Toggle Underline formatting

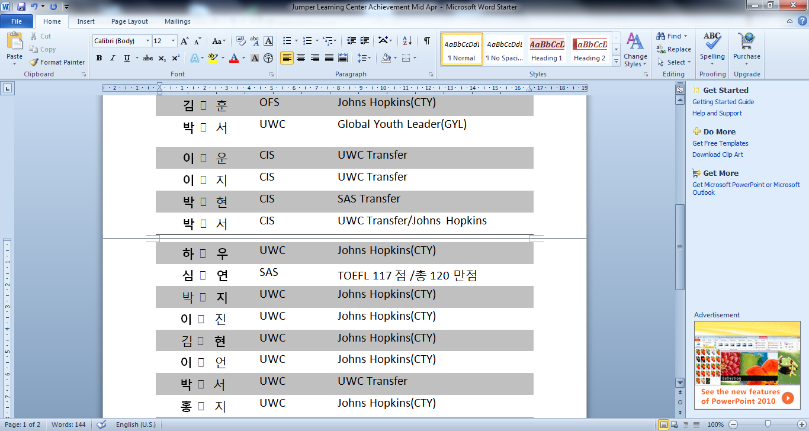click(x=127, y=58)
